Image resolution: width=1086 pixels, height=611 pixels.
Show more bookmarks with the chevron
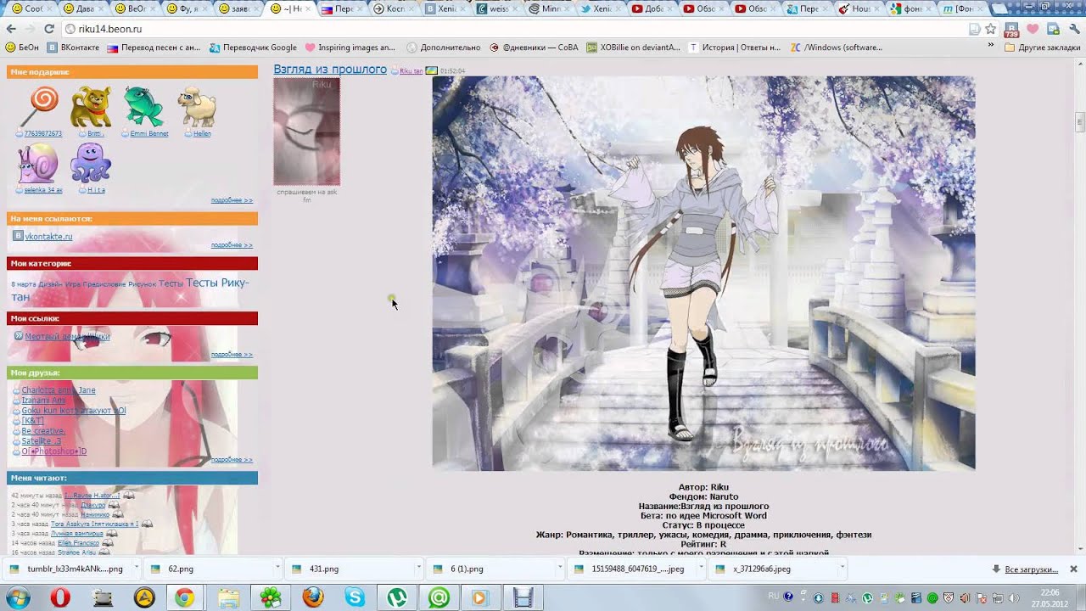991,47
